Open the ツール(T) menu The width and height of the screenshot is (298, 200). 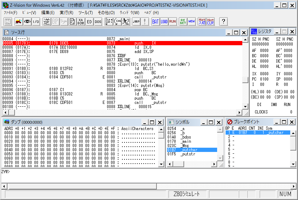pyautogui.click(x=85, y=12)
